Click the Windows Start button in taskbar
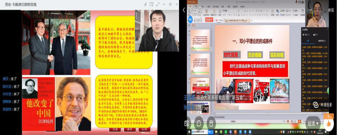 (x=190, y=132)
